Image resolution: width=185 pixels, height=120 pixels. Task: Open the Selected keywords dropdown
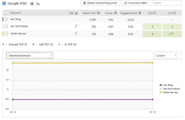30,55
